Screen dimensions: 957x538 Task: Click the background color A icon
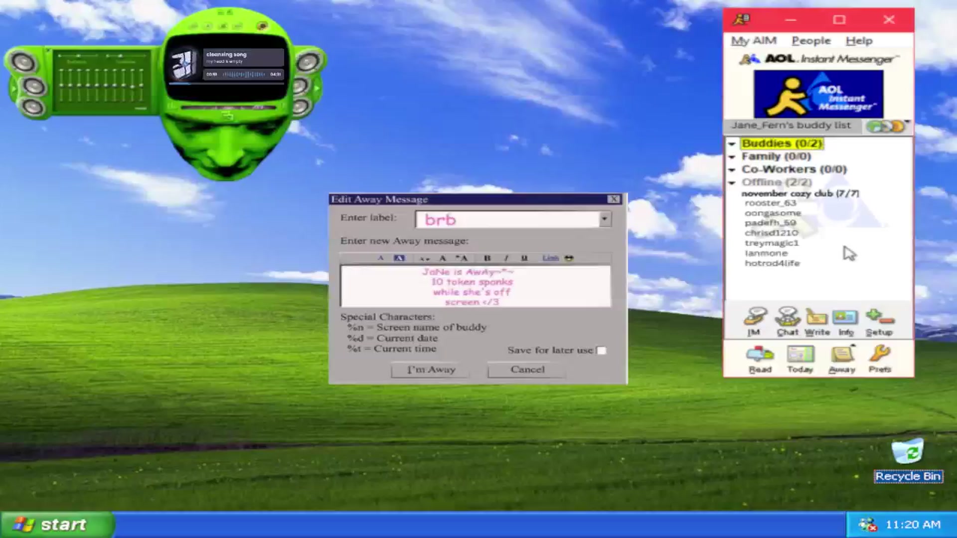pos(399,258)
